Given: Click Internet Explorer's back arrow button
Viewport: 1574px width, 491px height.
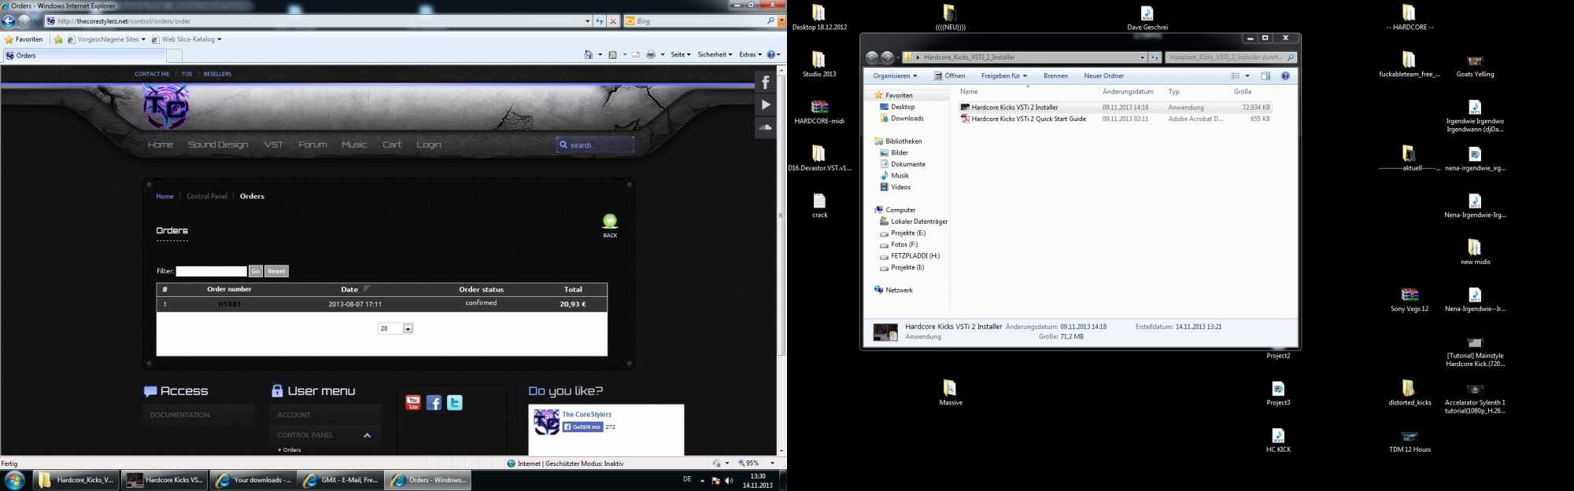Looking at the screenshot, I should [x=9, y=21].
